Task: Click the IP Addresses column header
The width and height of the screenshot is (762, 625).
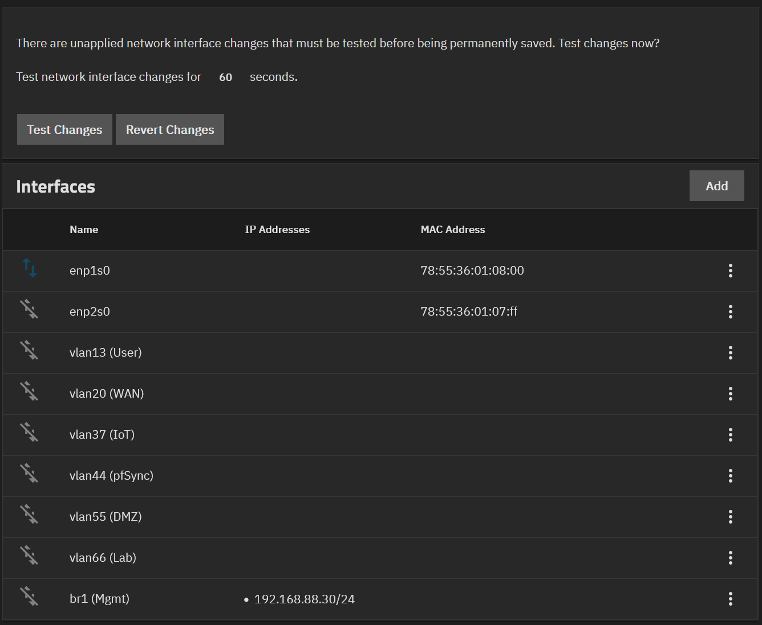Action: click(x=277, y=230)
